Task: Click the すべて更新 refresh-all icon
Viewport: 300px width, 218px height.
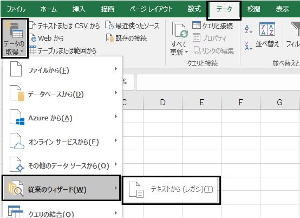Action: click(179, 30)
